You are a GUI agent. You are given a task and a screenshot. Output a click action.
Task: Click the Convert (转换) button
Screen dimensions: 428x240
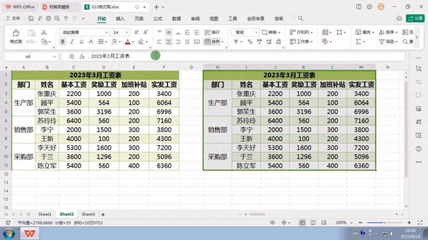click(x=271, y=32)
